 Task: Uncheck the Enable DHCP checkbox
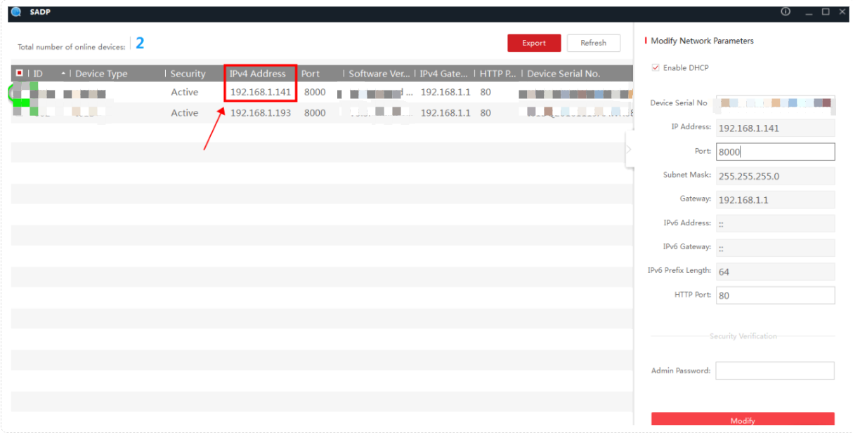coord(656,68)
